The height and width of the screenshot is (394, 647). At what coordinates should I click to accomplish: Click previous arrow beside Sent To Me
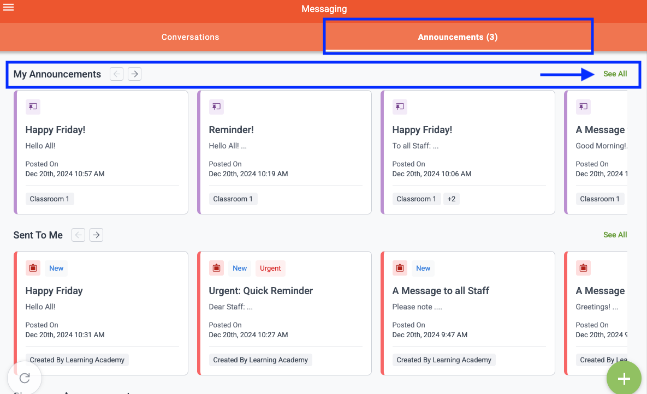[79, 235]
